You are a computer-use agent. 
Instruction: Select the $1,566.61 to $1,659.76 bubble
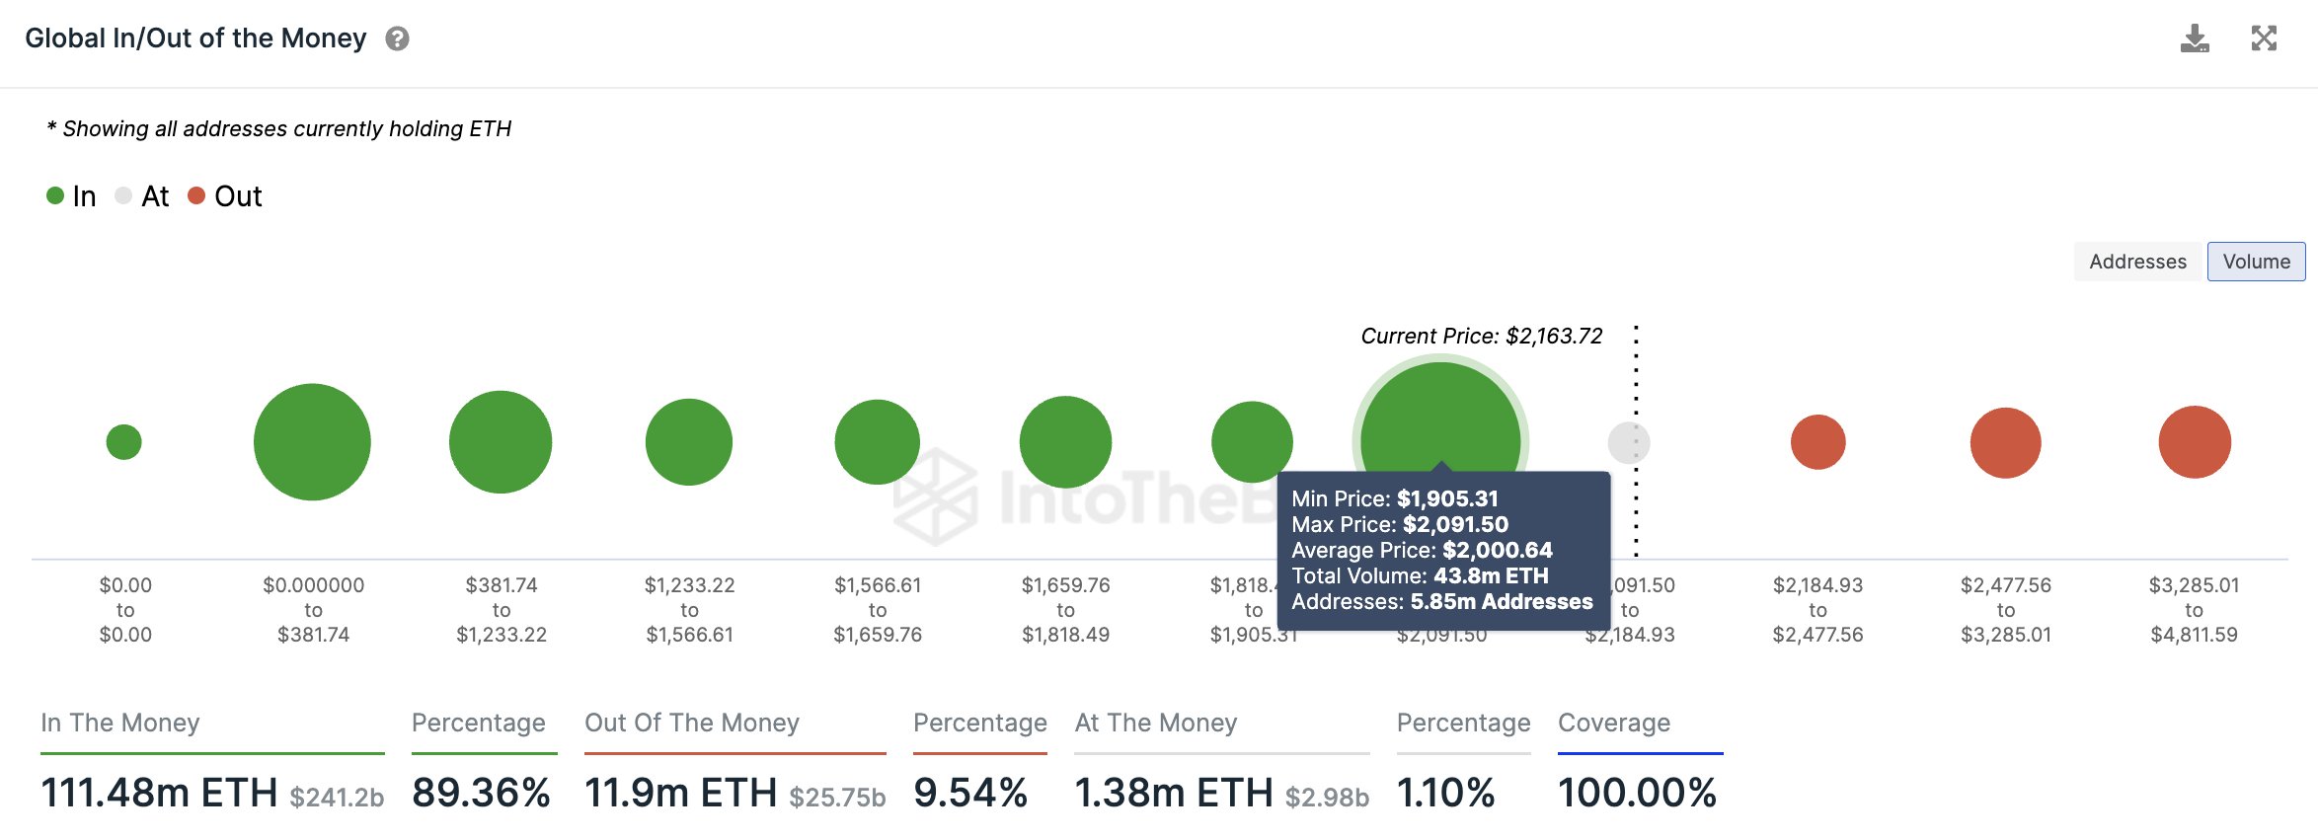click(877, 442)
